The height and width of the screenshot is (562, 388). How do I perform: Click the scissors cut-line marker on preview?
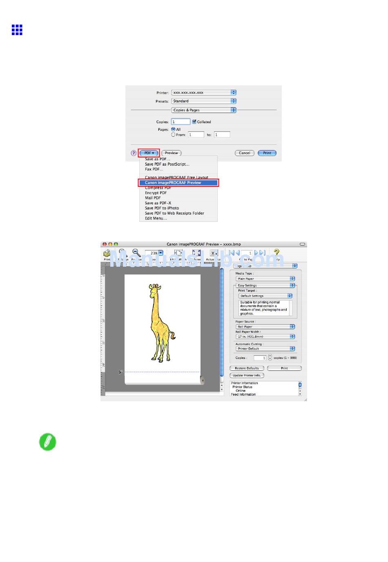pyautogui.click(x=121, y=372)
